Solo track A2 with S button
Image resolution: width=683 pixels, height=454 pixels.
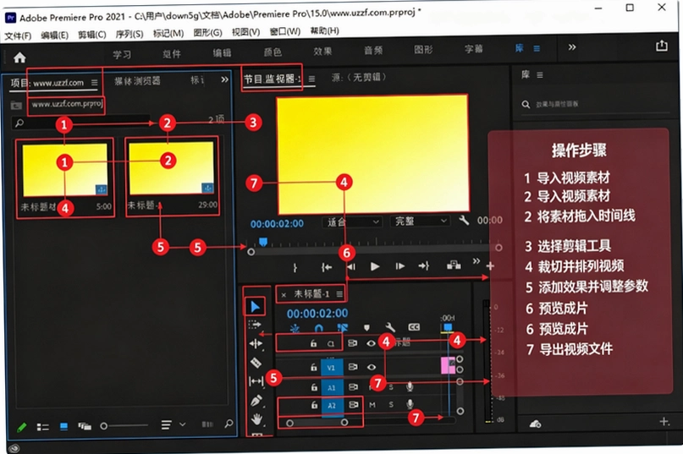[391, 405]
